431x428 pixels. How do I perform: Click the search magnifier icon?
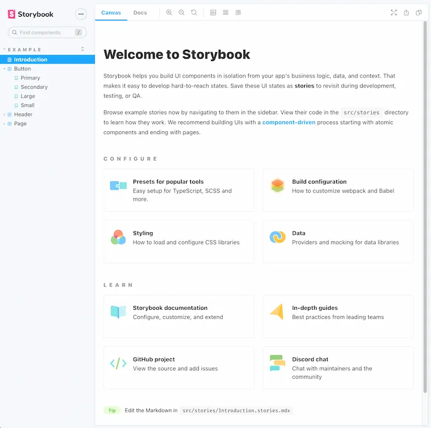(x=15, y=33)
